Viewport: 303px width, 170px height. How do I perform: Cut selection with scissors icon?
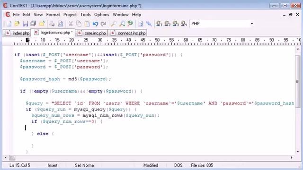[x=71, y=24]
